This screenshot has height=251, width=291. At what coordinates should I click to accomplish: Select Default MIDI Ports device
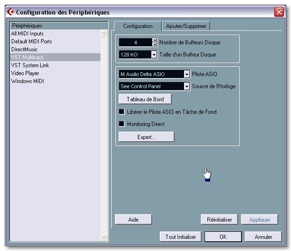(55, 42)
